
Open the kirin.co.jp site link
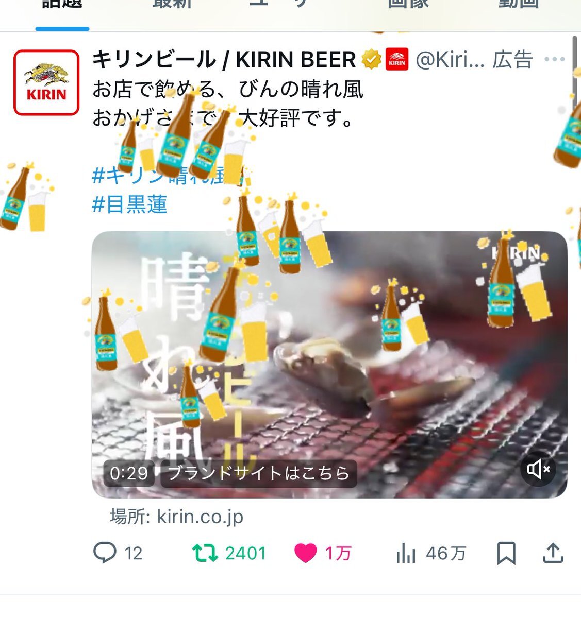(x=176, y=517)
